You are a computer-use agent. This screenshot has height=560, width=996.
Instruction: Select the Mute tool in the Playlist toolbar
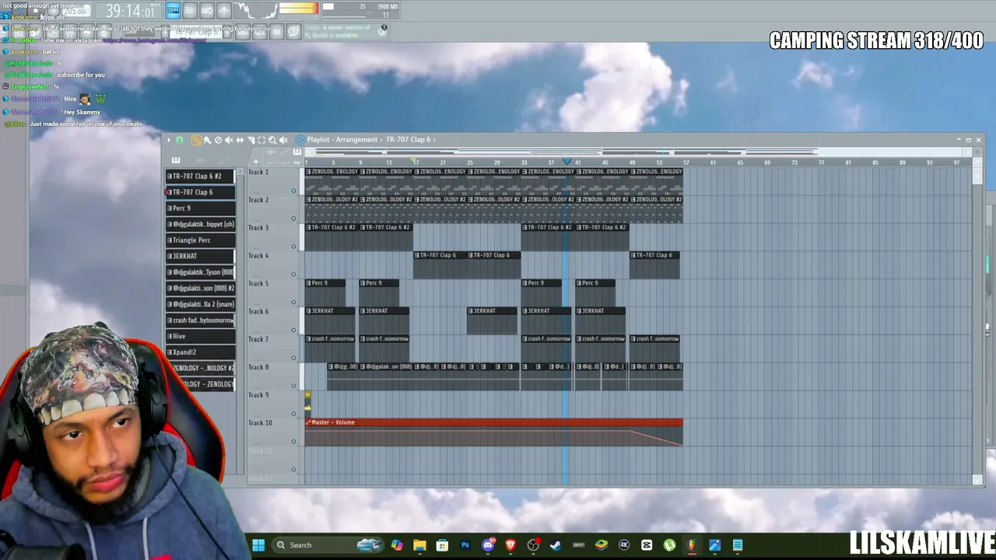pos(229,140)
